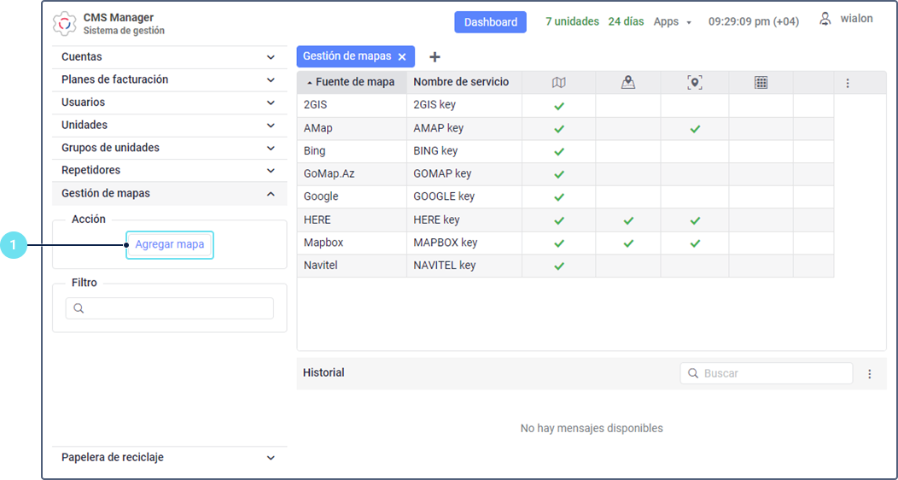
Task: Open the Apps dropdown menu
Action: click(x=673, y=22)
